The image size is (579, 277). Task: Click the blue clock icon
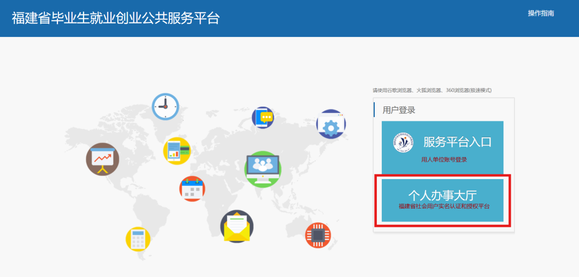[x=166, y=106]
